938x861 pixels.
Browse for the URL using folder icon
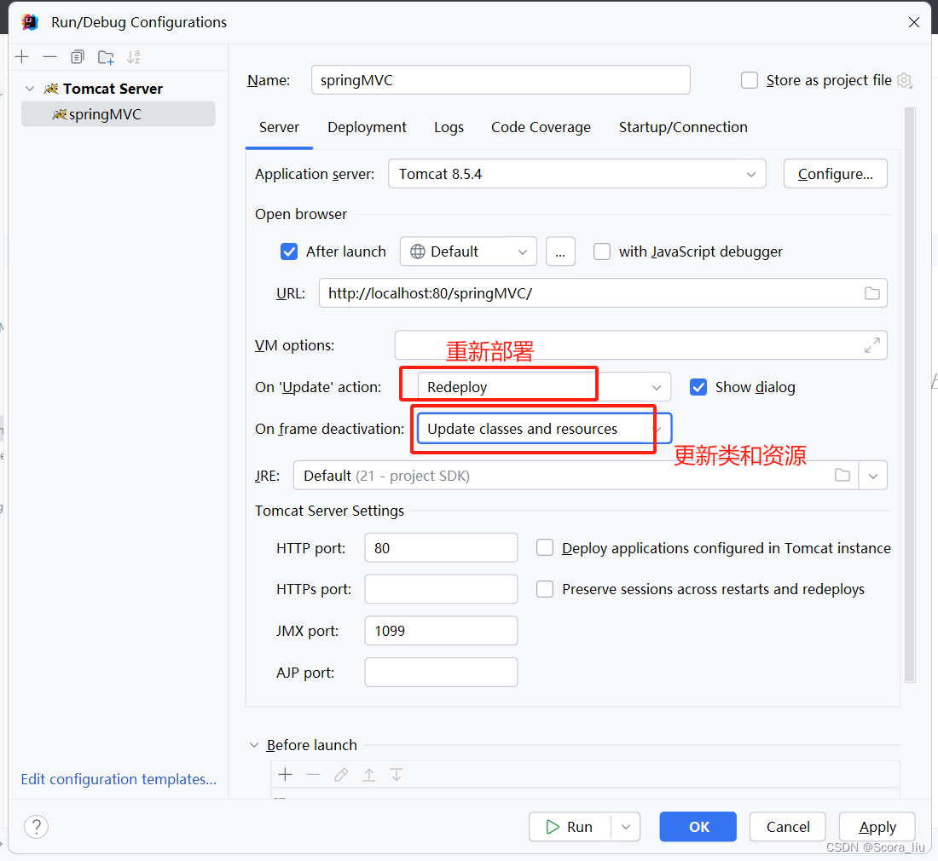pyautogui.click(x=872, y=293)
